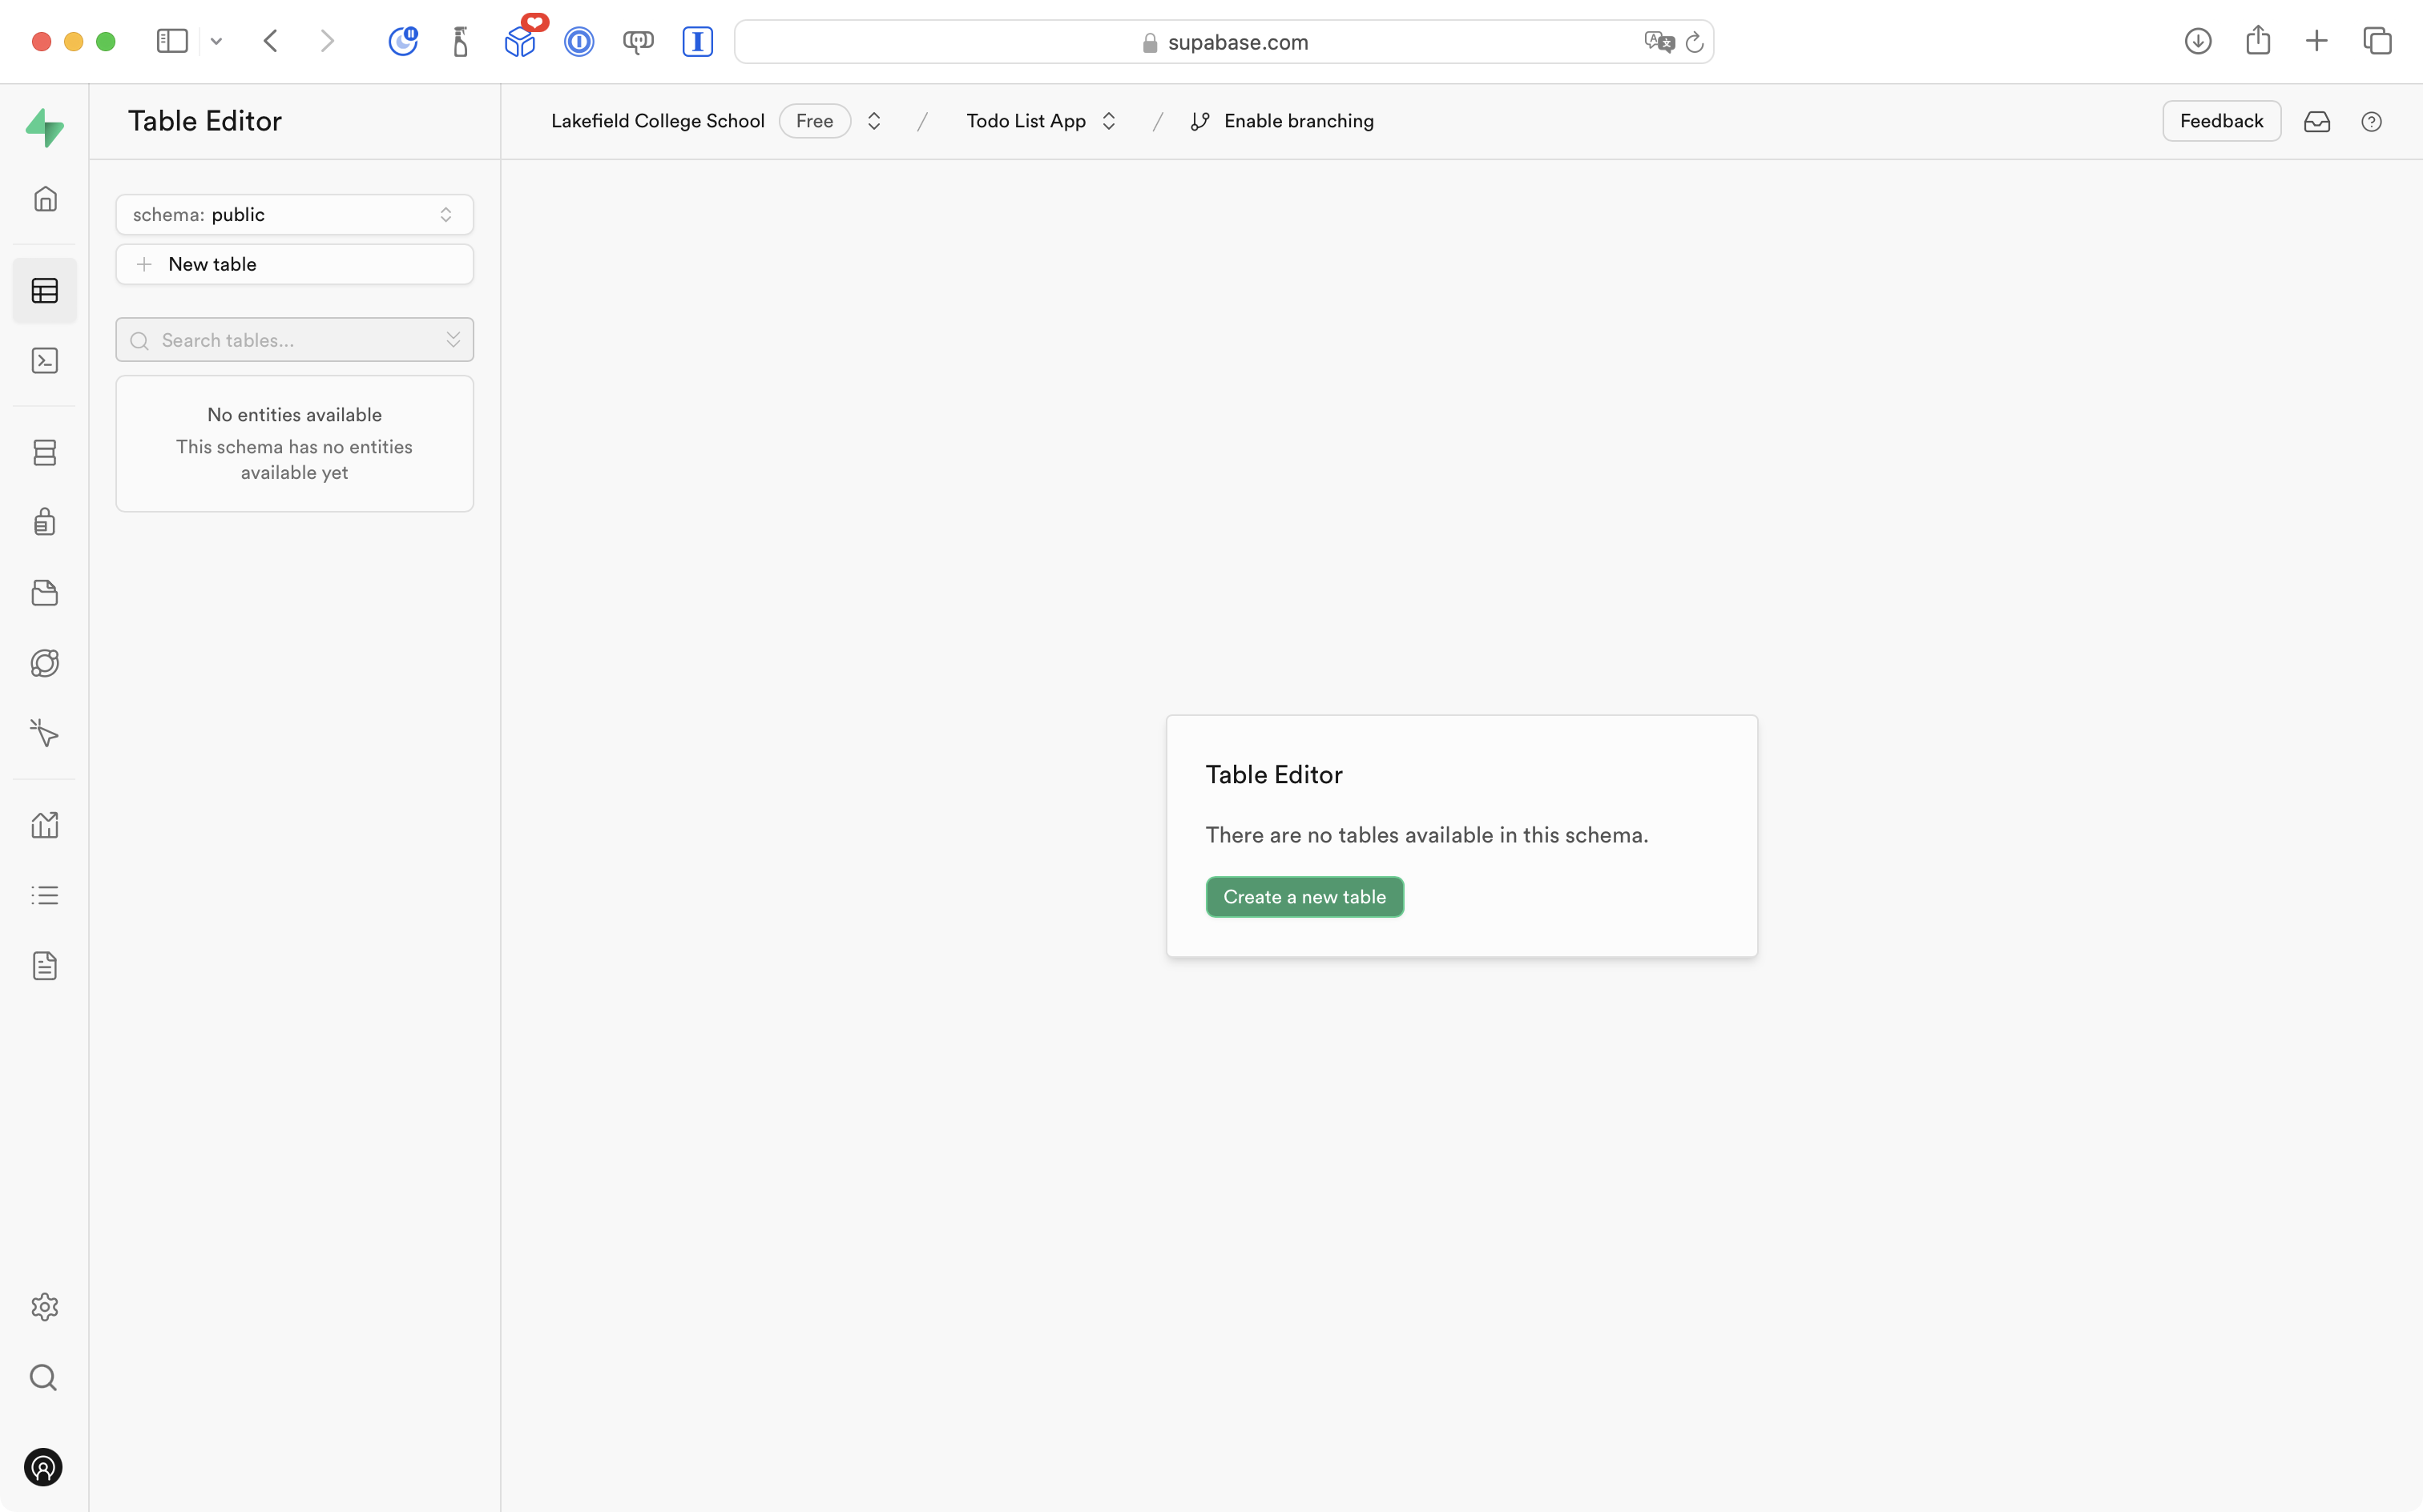Screen dimensions: 2423x1512
Task: Click the Create a new table button
Action: click(1304, 897)
